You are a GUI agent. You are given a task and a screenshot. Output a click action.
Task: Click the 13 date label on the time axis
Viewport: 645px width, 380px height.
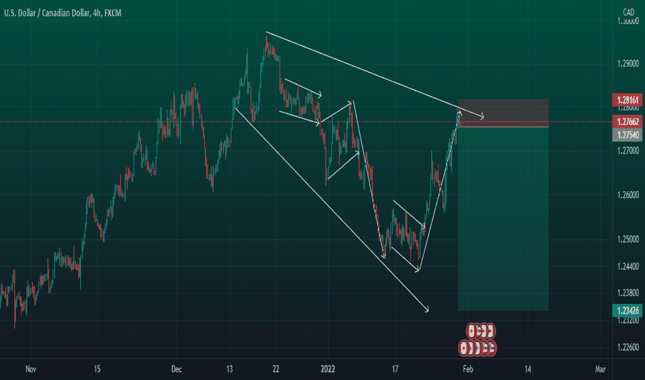[230, 369]
